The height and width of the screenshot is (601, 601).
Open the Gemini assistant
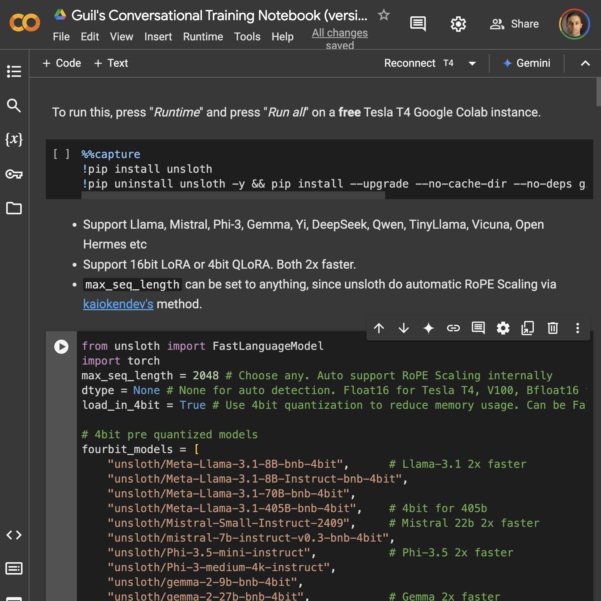526,63
